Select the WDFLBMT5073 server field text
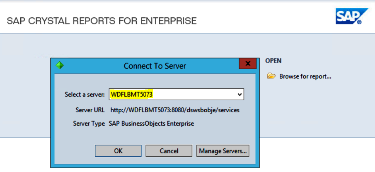The height and width of the screenshot is (172, 375). pyautogui.click(x=131, y=94)
